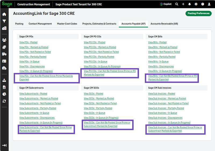Open View SCOs - Can Not Be Posted link
215x151 pixels.
click(x=107, y=124)
